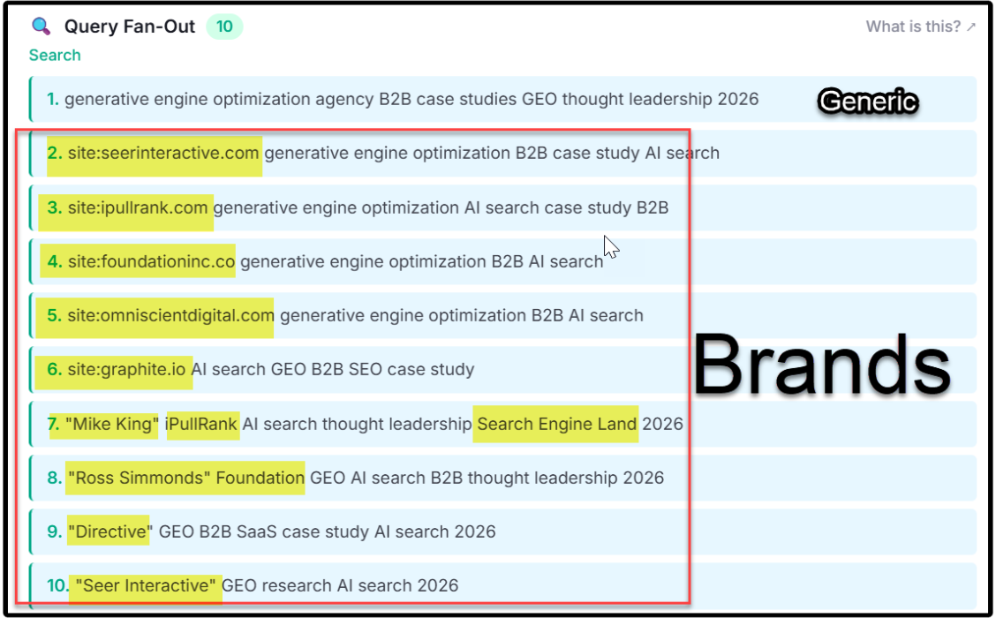This screenshot has height=618, width=996.
Task: Click the "Query Fan-Out" heading
Action: pyautogui.click(x=130, y=26)
